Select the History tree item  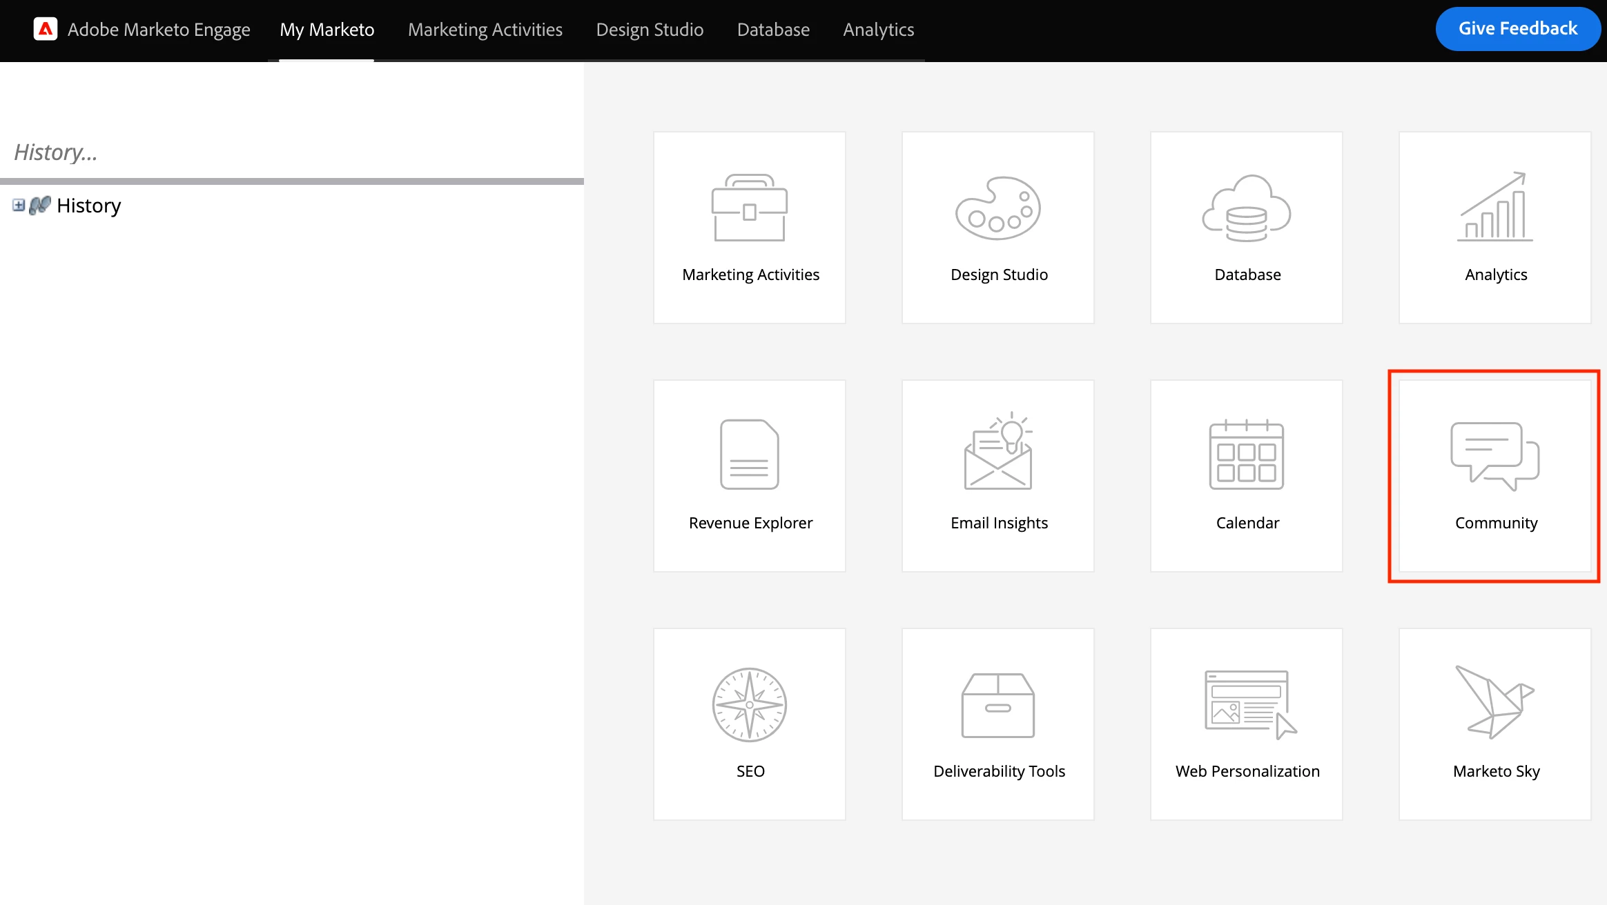88,206
